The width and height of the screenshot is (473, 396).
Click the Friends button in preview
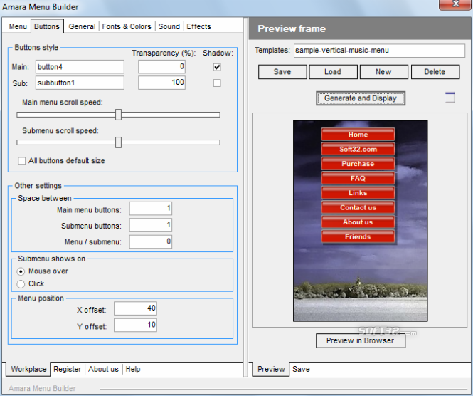point(358,236)
